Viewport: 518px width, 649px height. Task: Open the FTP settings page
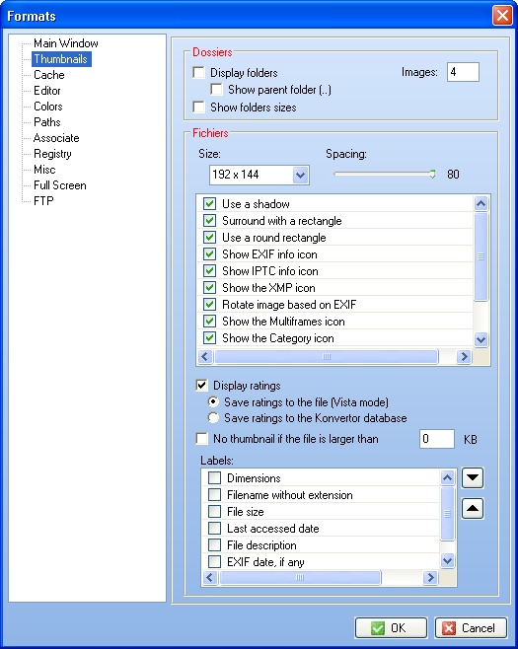pos(43,201)
